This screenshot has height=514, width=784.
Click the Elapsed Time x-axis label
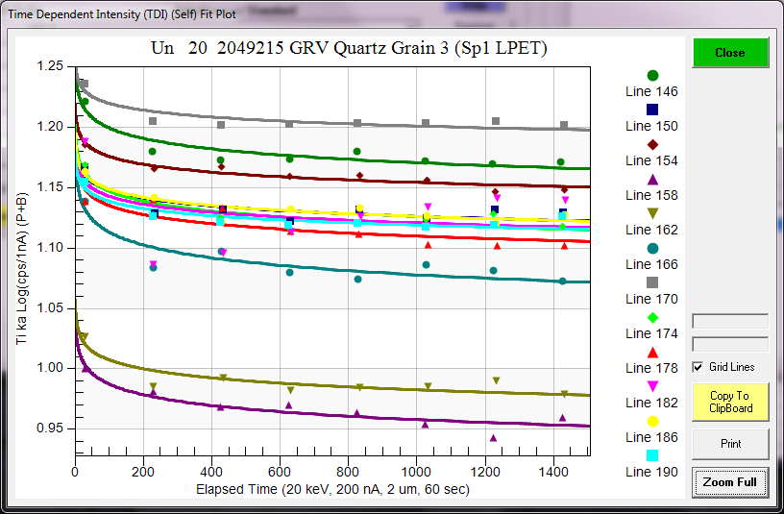332,489
